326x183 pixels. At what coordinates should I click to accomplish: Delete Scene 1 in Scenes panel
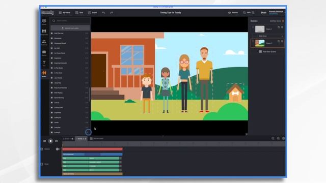282,27
